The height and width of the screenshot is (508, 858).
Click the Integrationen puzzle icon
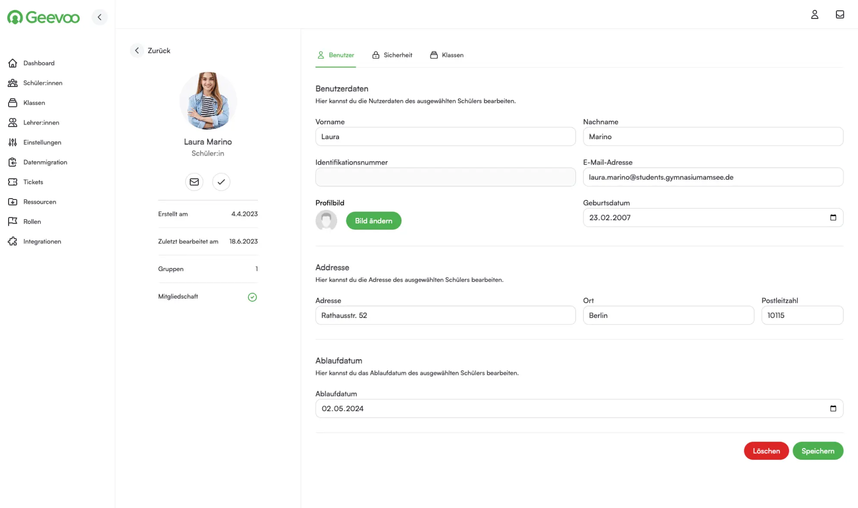(x=13, y=242)
